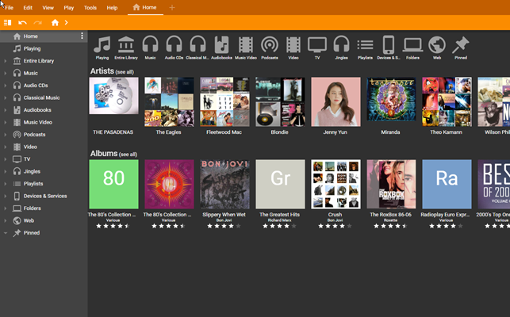Click 'see all' next to Albums

(128, 155)
